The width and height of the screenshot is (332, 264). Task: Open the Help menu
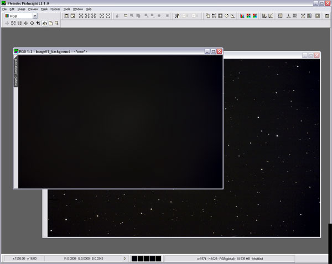coord(89,9)
